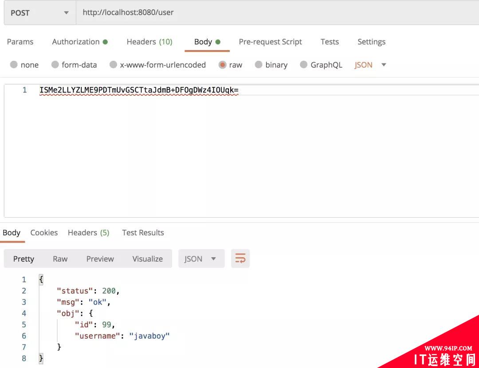Select the GraphQL radio button
Screen dimensions: 479x368
coord(303,65)
